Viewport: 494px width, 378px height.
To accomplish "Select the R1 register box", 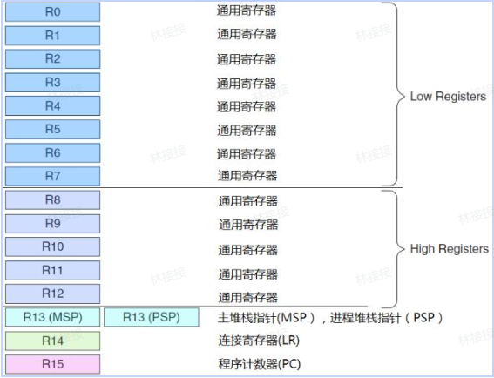I will click(52, 36).
